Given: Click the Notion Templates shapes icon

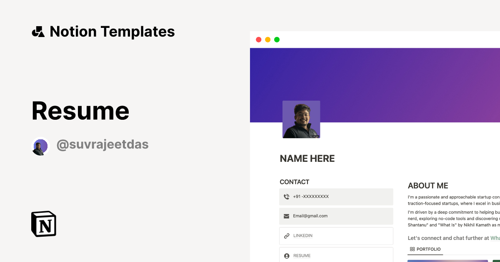Looking at the screenshot, I should [38, 32].
